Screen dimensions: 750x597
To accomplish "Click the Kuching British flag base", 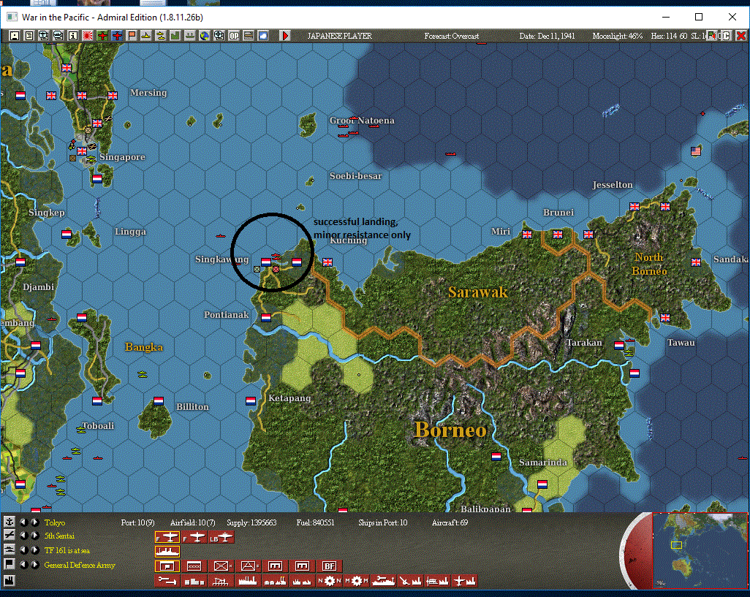I will click(x=327, y=262).
